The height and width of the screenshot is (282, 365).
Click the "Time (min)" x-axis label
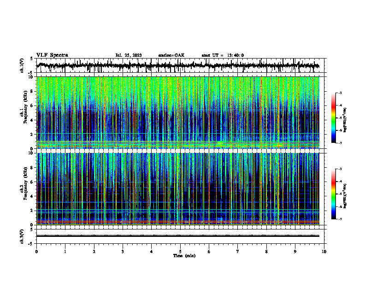coord(184,256)
